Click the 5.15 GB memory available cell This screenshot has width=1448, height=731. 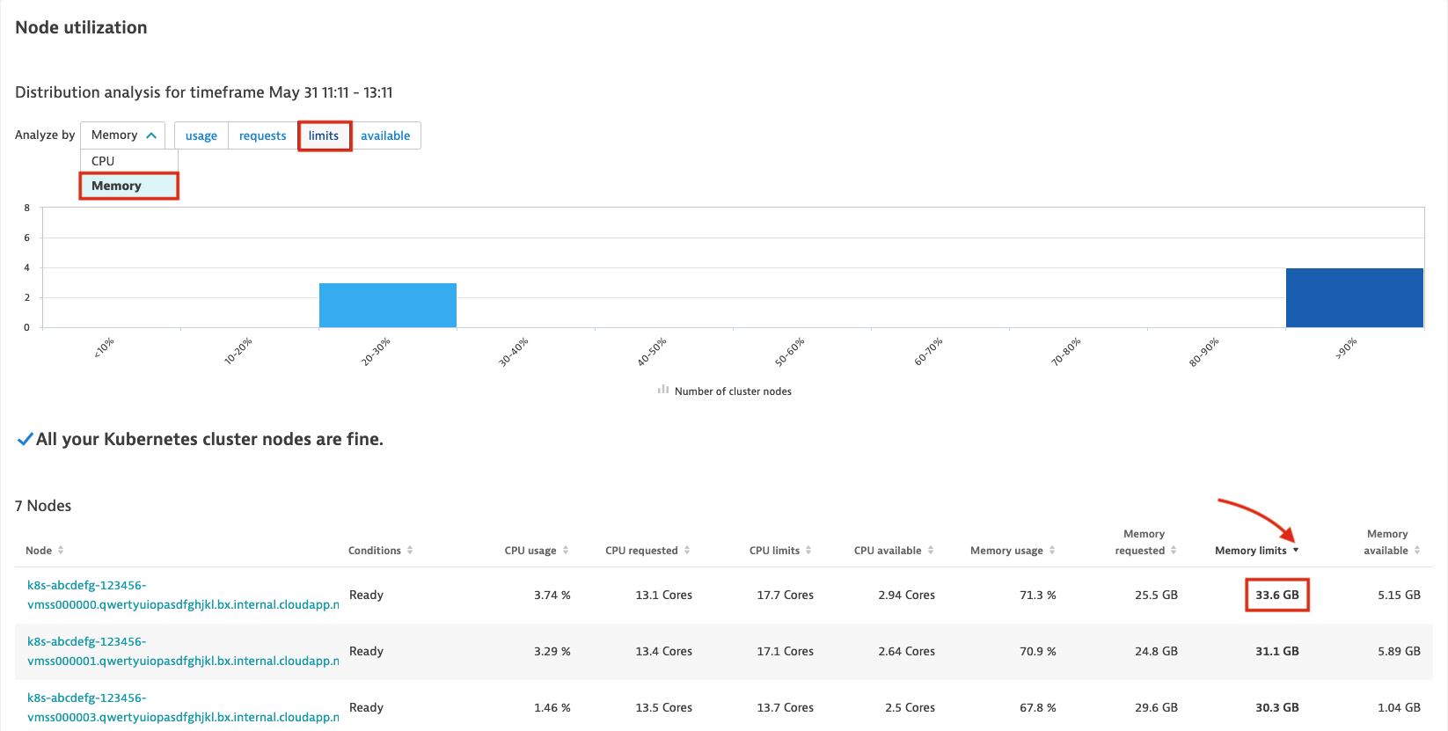click(1400, 595)
